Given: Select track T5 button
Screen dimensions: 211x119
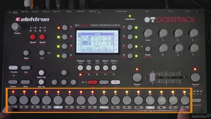Looking at the screenshot, I should [130, 27].
